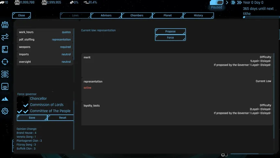280x158 pixels.
Task: Open the book sidebar icon
Action: (x=5, y=49)
